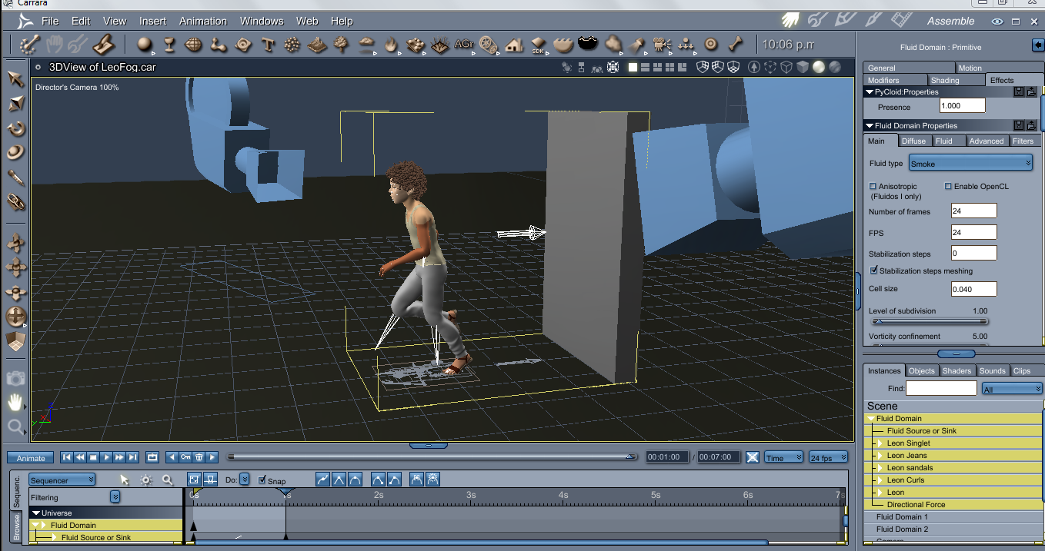Click the camera render icon in left toolbar

coord(15,377)
